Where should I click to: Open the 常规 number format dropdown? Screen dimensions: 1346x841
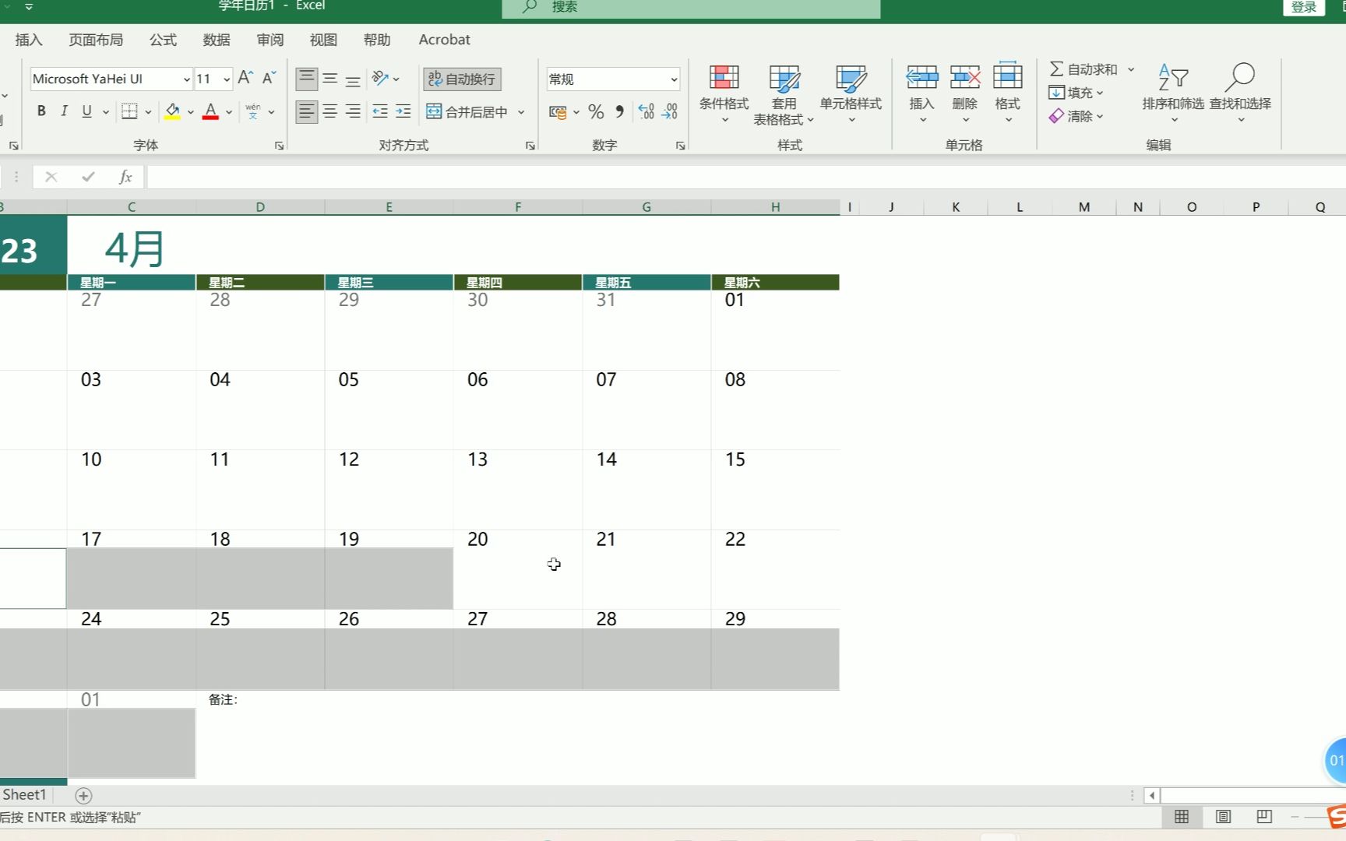pos(674,79)
